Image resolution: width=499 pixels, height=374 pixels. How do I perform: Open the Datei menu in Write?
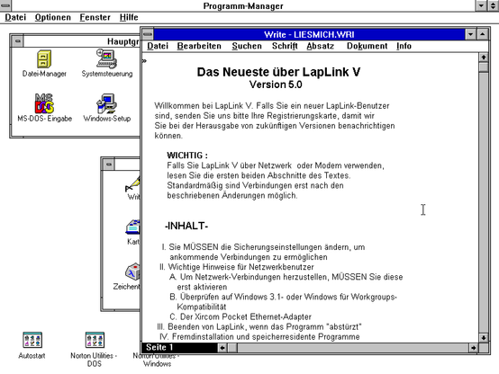tap(158, 46)
